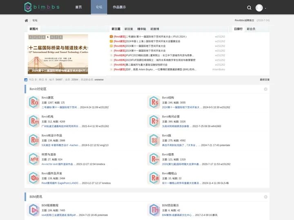
Task: Click the 最新回复 link
Action: pyautogui.click(x=265, y=80)
